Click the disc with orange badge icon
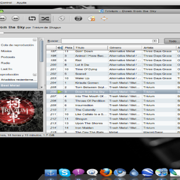The height and width of the screenshot is (180, 180). [91, 18]
